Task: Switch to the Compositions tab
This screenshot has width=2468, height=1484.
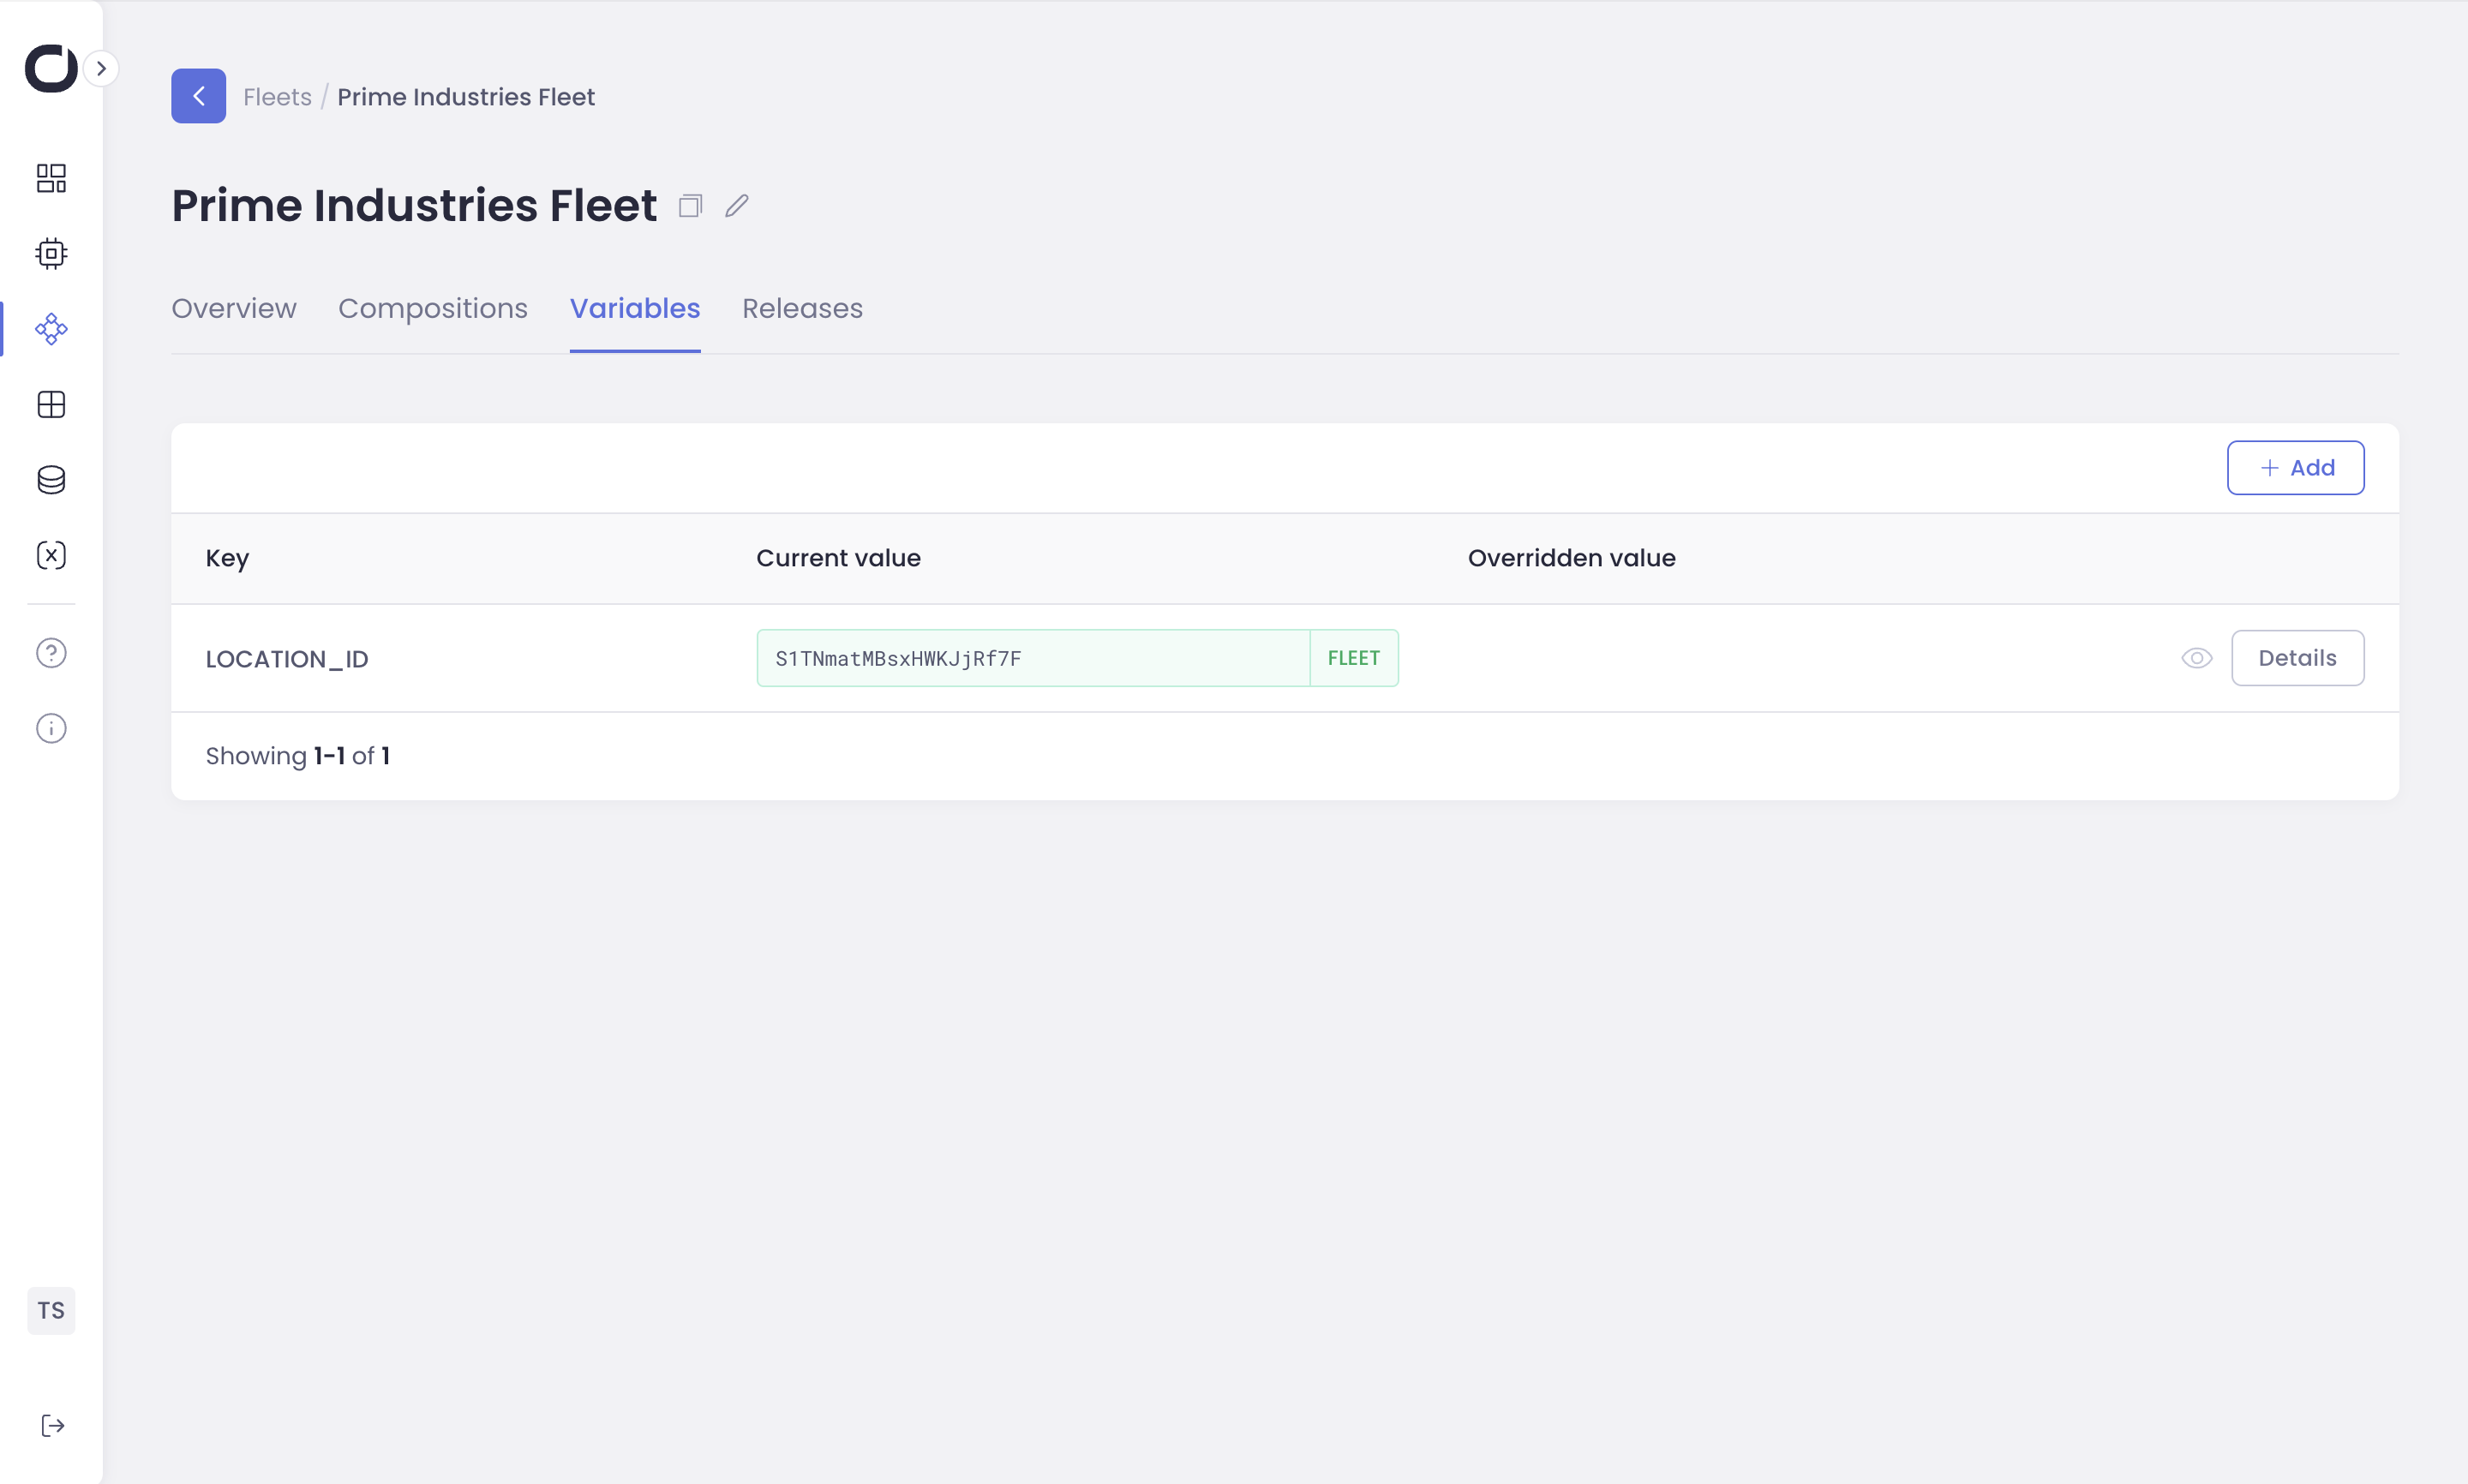Action: tap(432, 308)
